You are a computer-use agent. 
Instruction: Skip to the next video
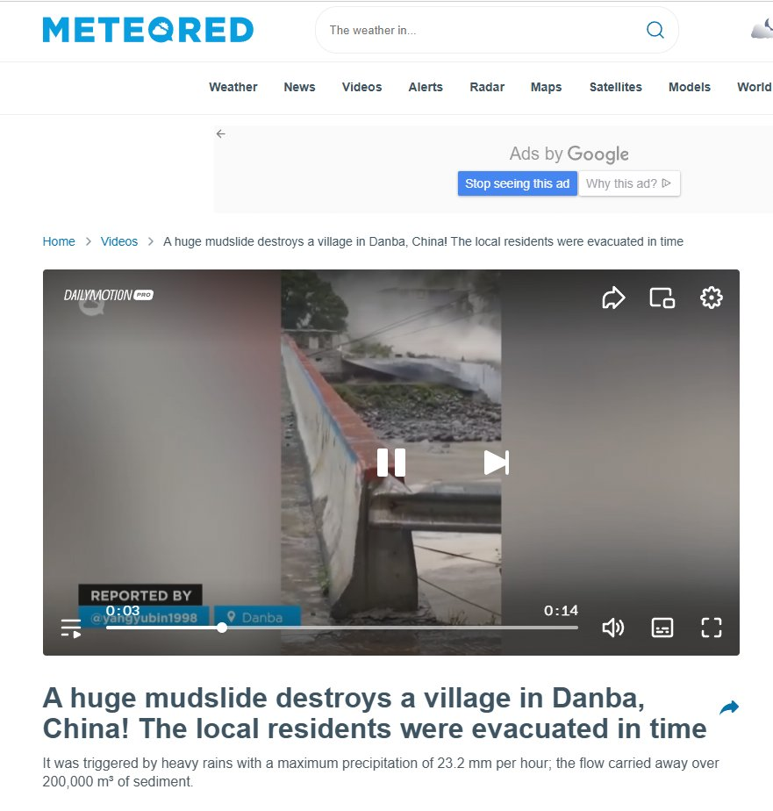497,463
